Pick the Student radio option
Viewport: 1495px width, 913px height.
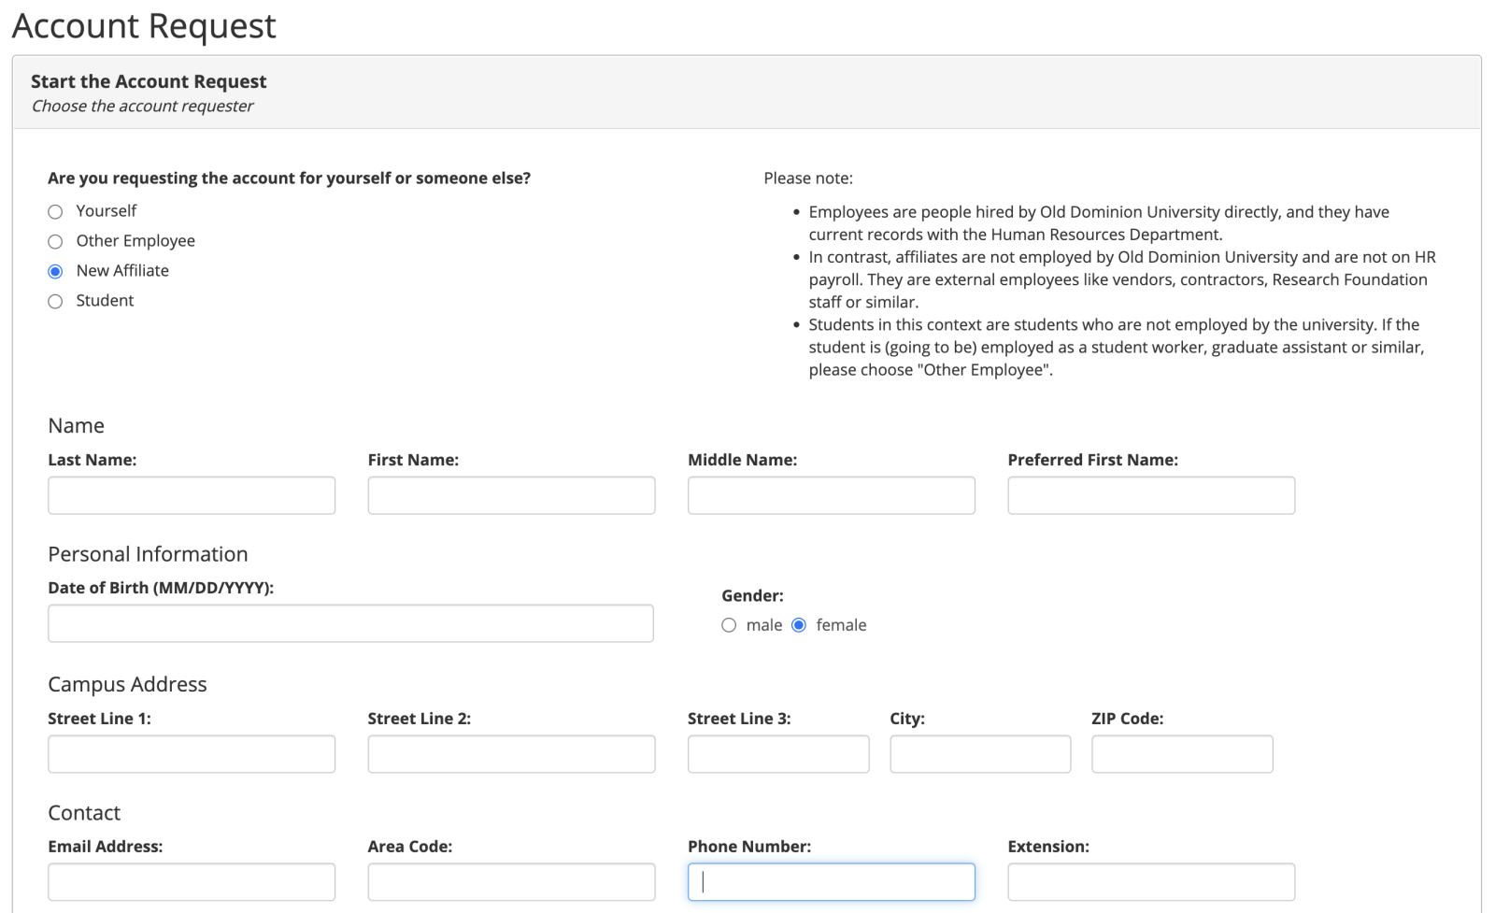click(55, 302)
